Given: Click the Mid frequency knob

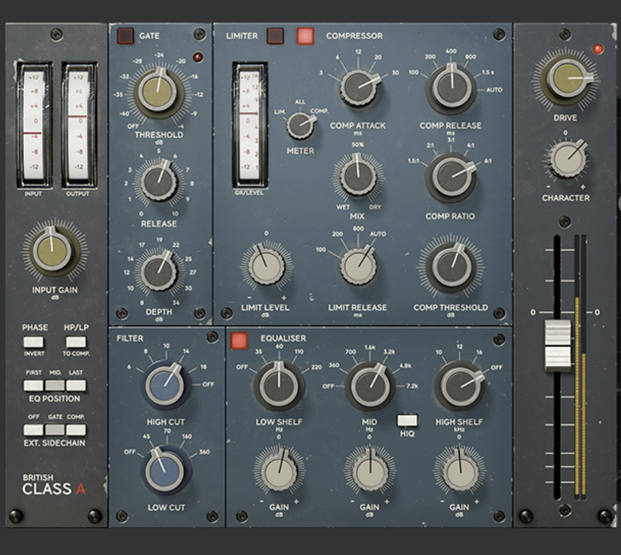Looking at the screenshot, I should 370,386.
